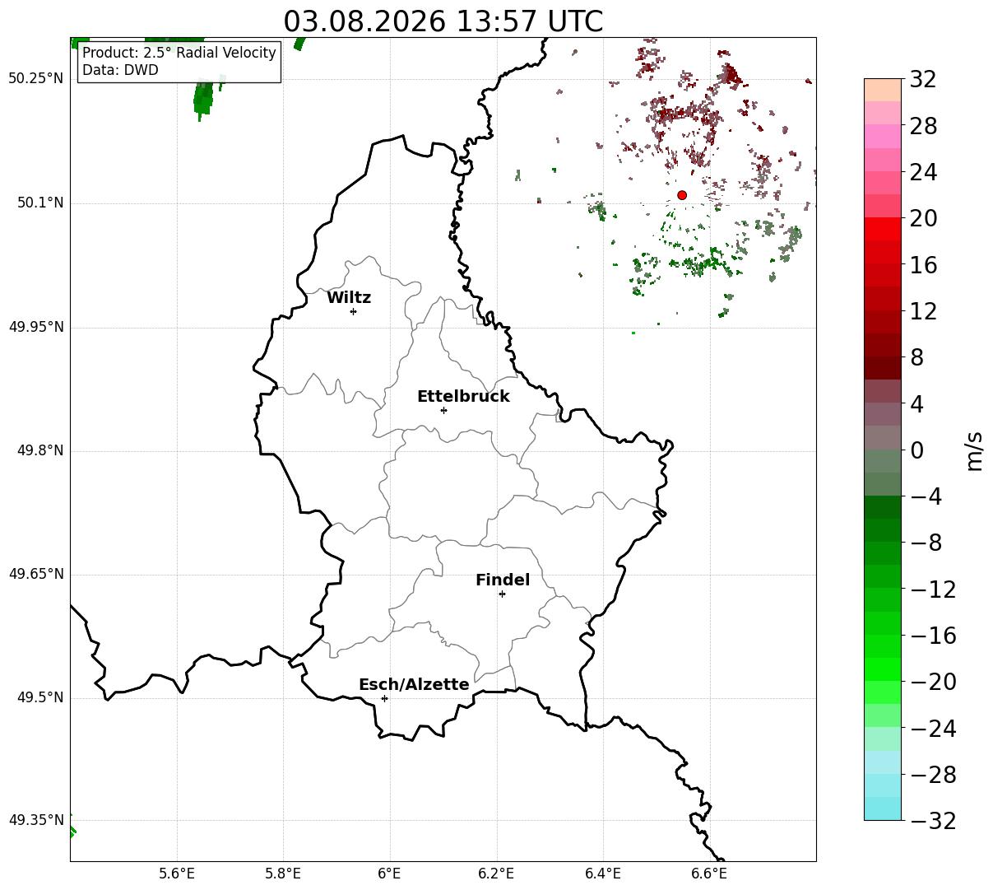The height and width of the screenshot is (890, 993).
Task: Click the Ettelbruck station cross marker
Action: click(443, 410)
